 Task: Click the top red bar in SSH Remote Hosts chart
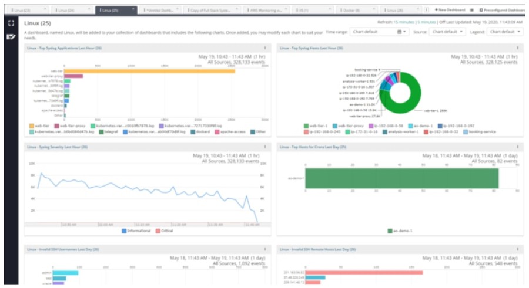coord(364,273)
